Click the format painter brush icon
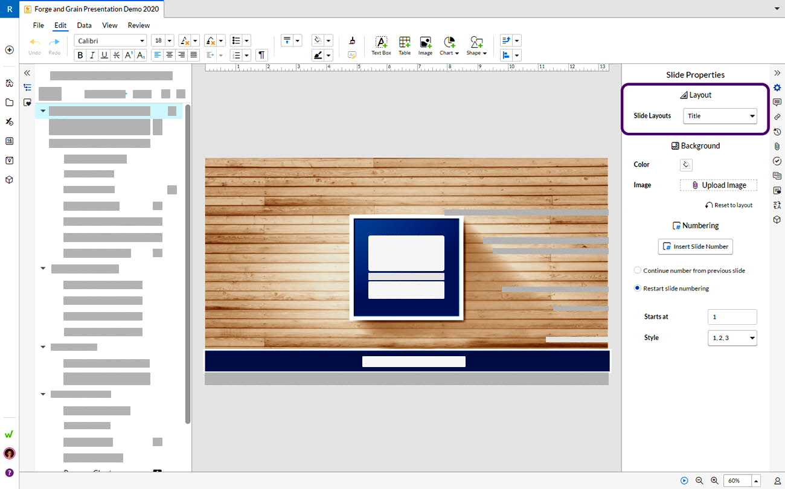 pyautogui.click(x=352, y=40)
